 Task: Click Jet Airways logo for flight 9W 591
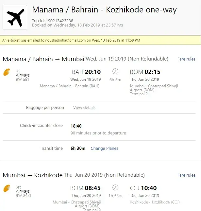pos(7,72)
